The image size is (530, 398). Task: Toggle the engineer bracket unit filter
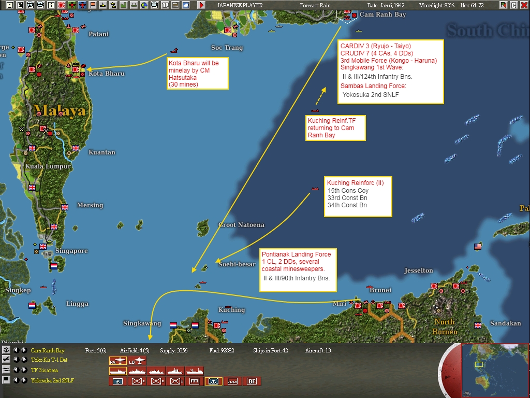pyautogui.click(x=195, y=381)
